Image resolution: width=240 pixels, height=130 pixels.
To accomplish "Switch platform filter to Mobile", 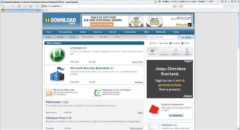I will tap(187, 52).
